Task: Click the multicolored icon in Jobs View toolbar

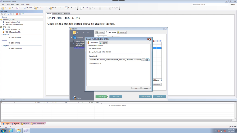Action: 23,14
